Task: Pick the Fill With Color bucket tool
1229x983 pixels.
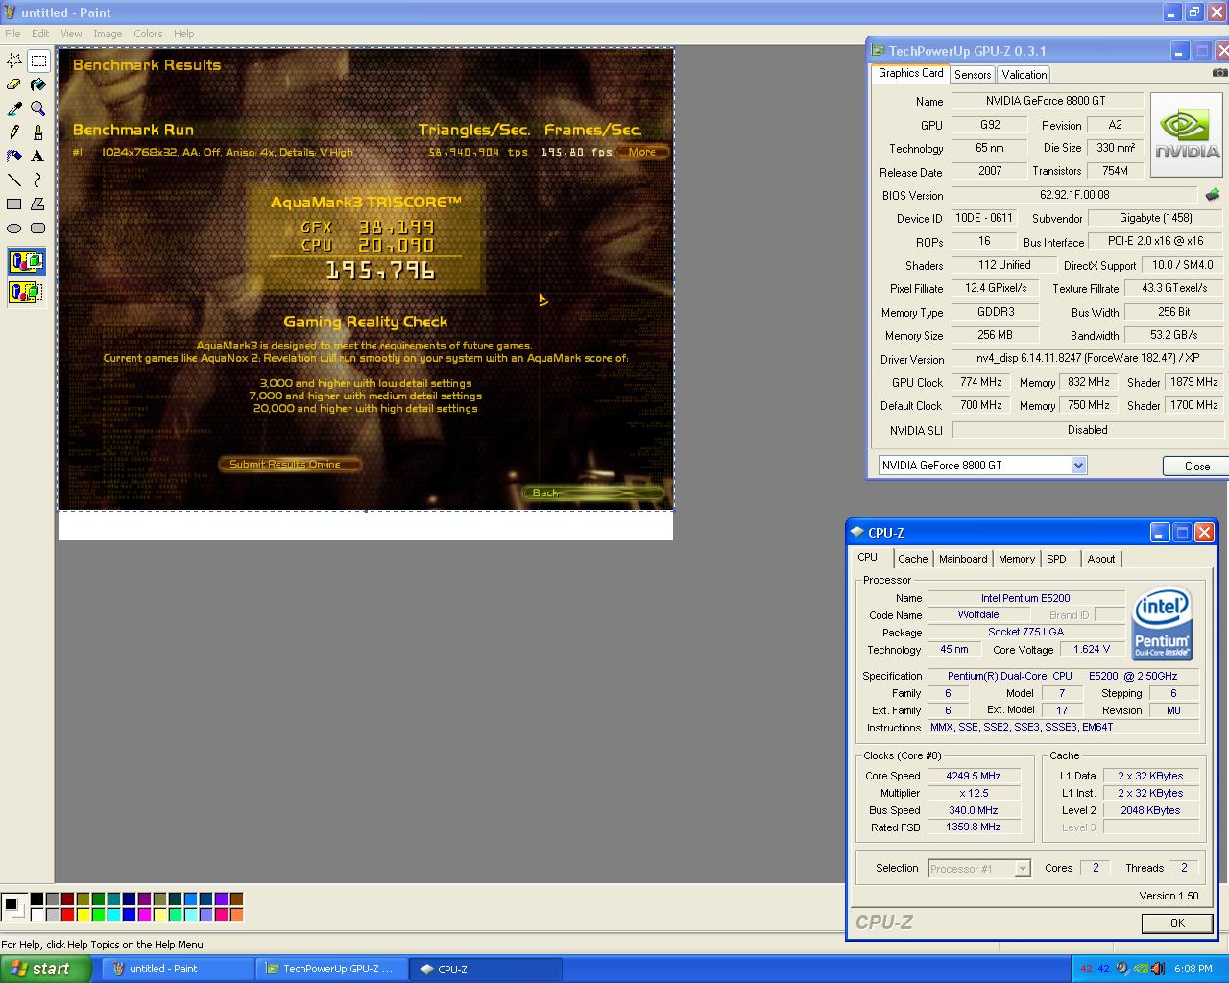Action: (38, 84)
